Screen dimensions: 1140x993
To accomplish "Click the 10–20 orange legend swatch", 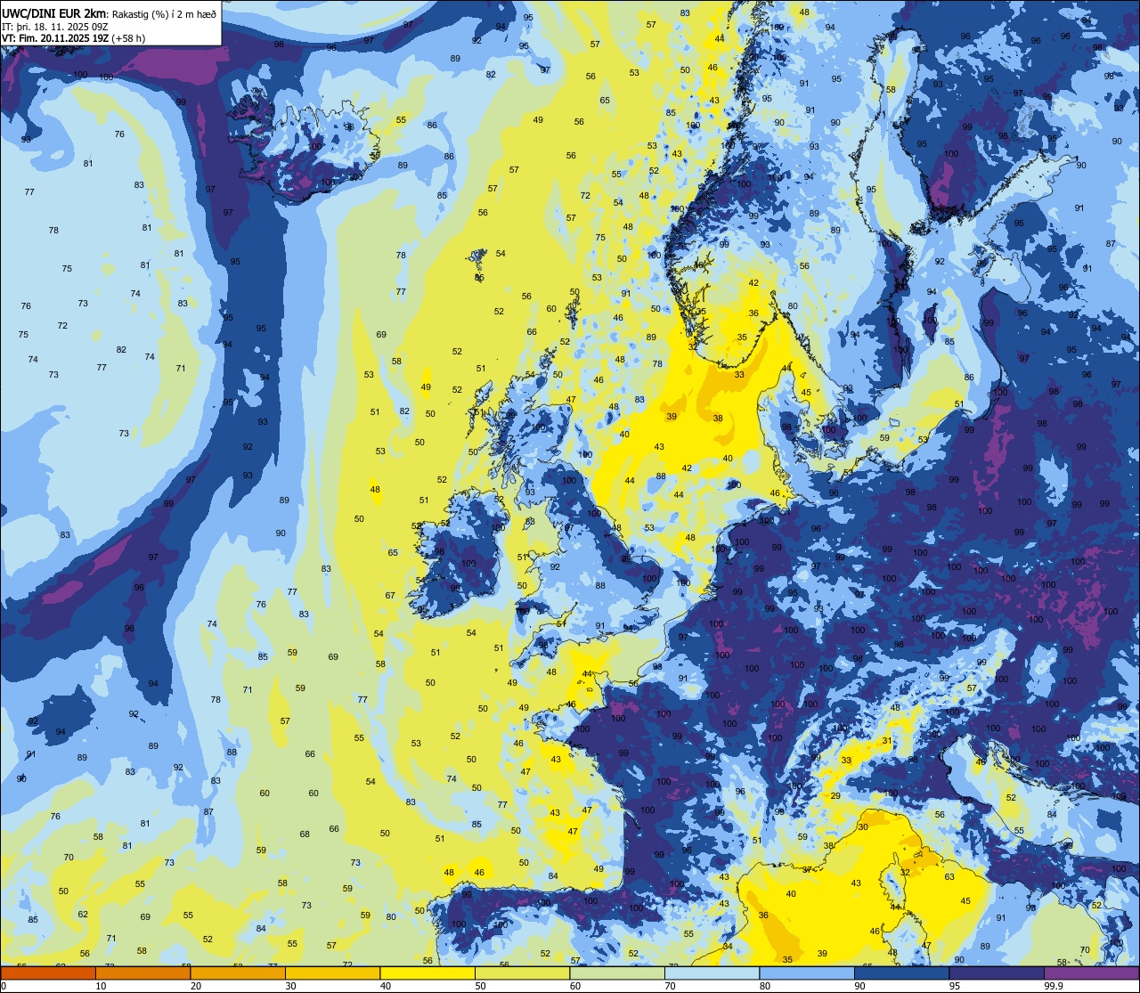I will point(142,973).
